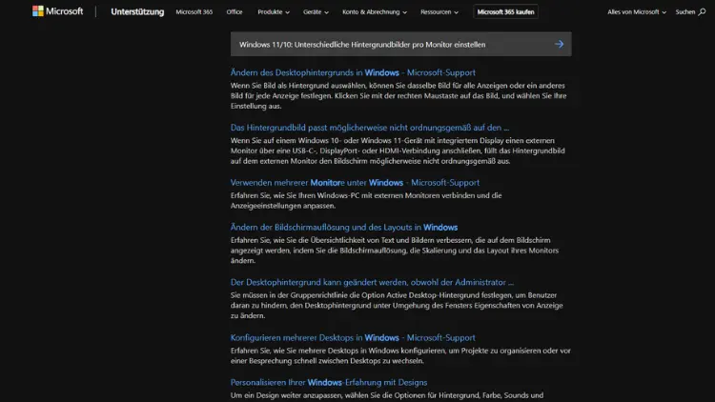Click snippet text starting 'Wenn Sie auf einem Windows 10-'

pyautogui.click(x=398, y=151)
